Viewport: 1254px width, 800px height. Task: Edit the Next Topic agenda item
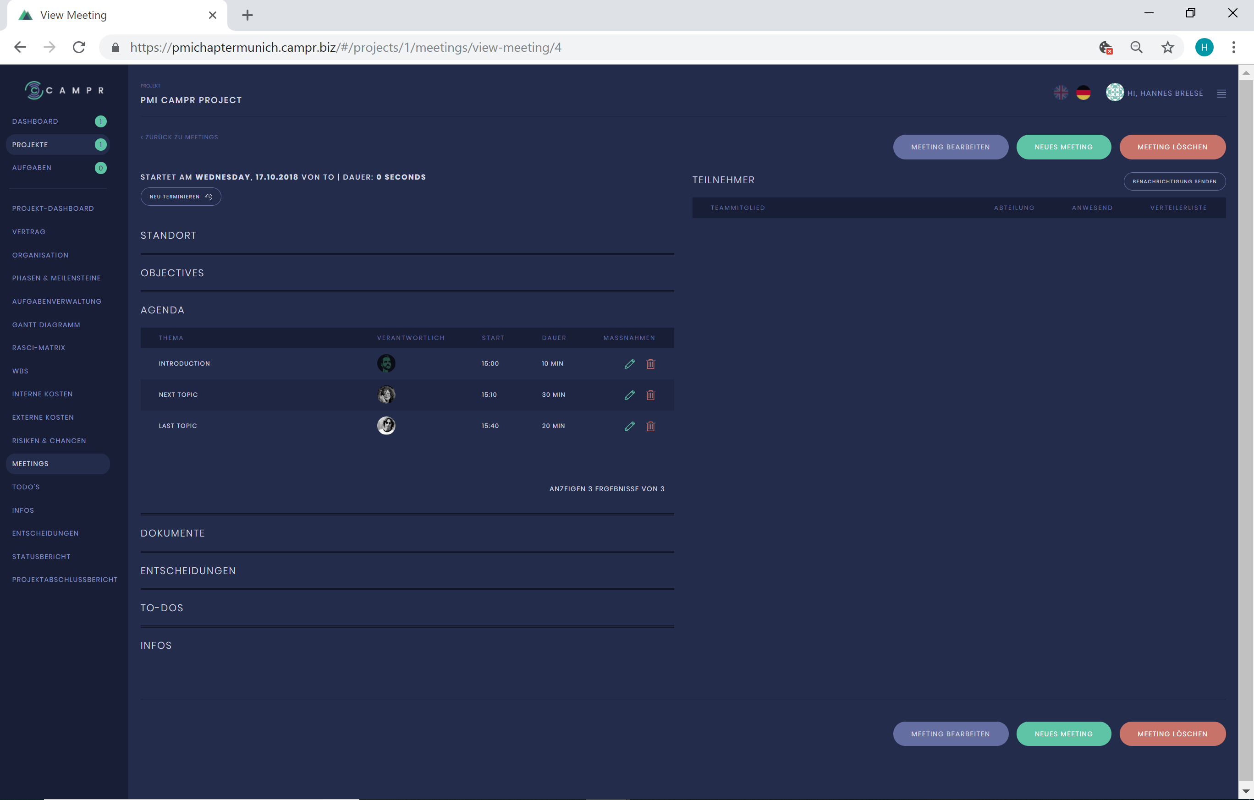click(629, 395)
